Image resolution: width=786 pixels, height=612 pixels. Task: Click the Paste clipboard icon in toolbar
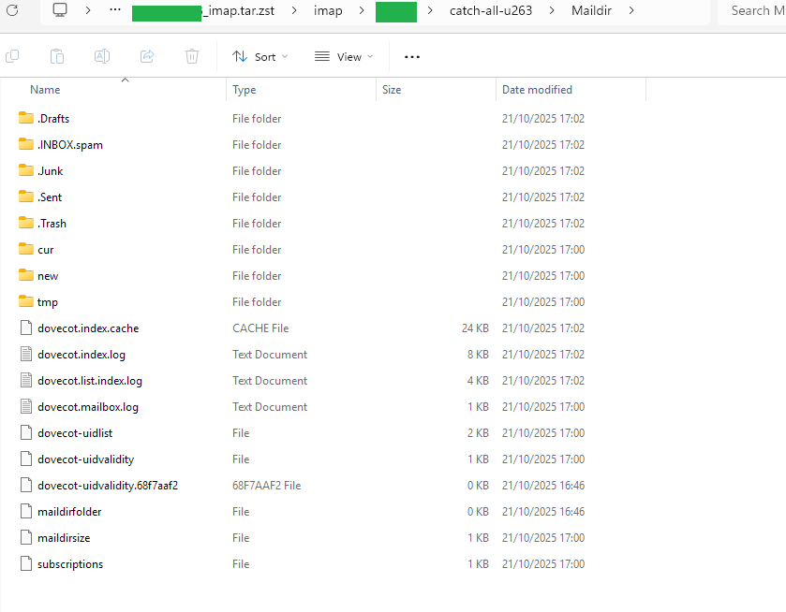[57, 56]
